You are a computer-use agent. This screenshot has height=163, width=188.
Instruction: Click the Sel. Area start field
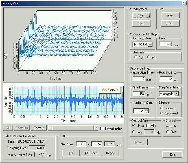tap(81, 144)
